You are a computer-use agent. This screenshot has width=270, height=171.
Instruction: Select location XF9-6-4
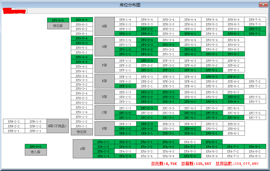click(82, 20)
